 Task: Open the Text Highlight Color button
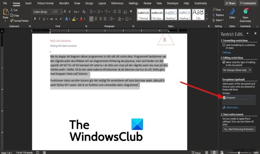pyautogui.click(x=74, y=19)
